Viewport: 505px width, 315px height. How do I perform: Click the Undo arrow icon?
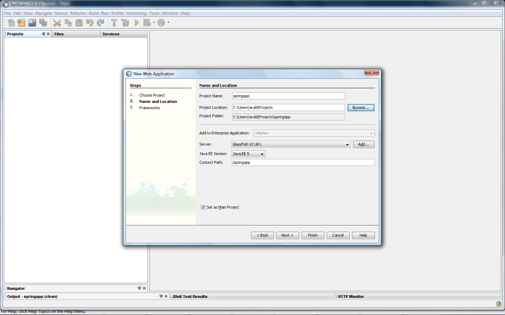coord(90,23)
